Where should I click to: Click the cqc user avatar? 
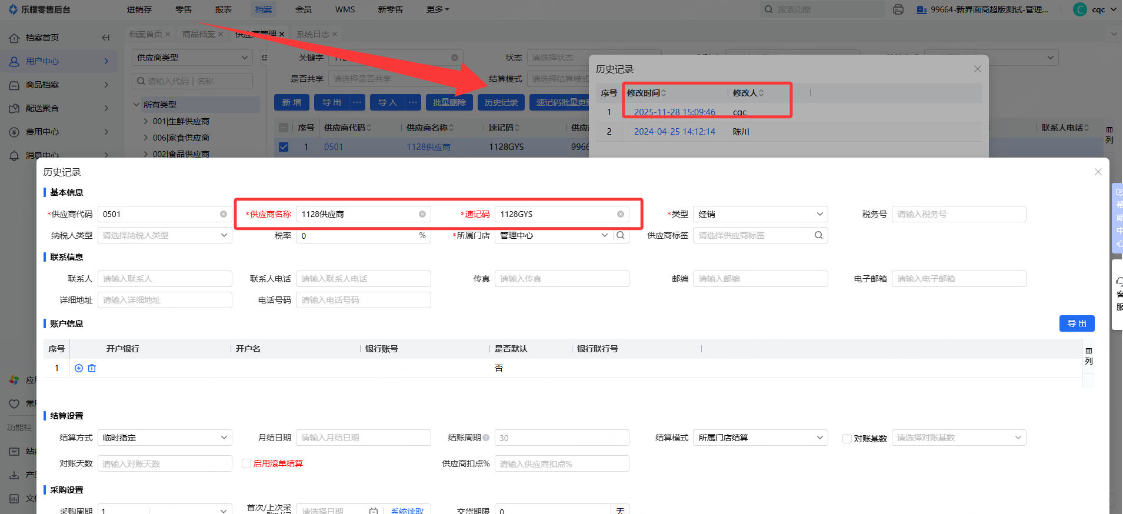pos(1080,9)
